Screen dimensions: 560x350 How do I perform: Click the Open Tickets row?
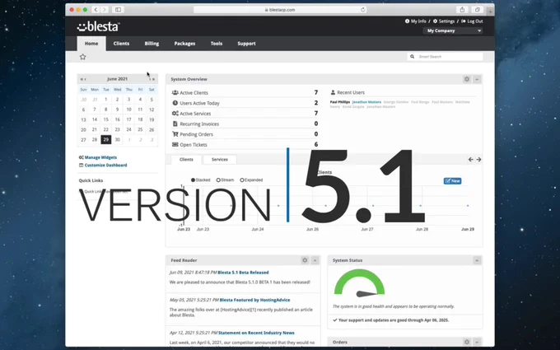tap(245, 145)
